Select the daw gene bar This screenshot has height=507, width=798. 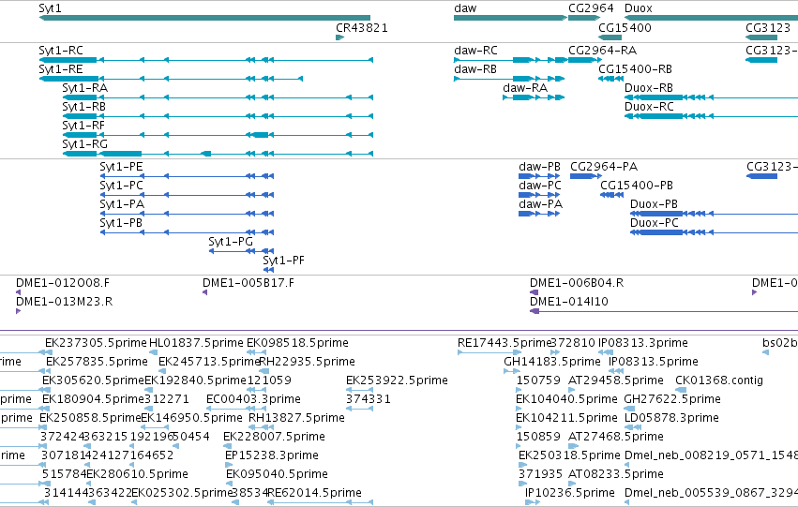510,19
